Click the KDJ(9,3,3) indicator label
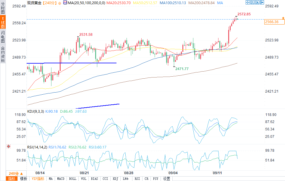The image size is (285, 181). pyautogui.click(x=35, y=111)
